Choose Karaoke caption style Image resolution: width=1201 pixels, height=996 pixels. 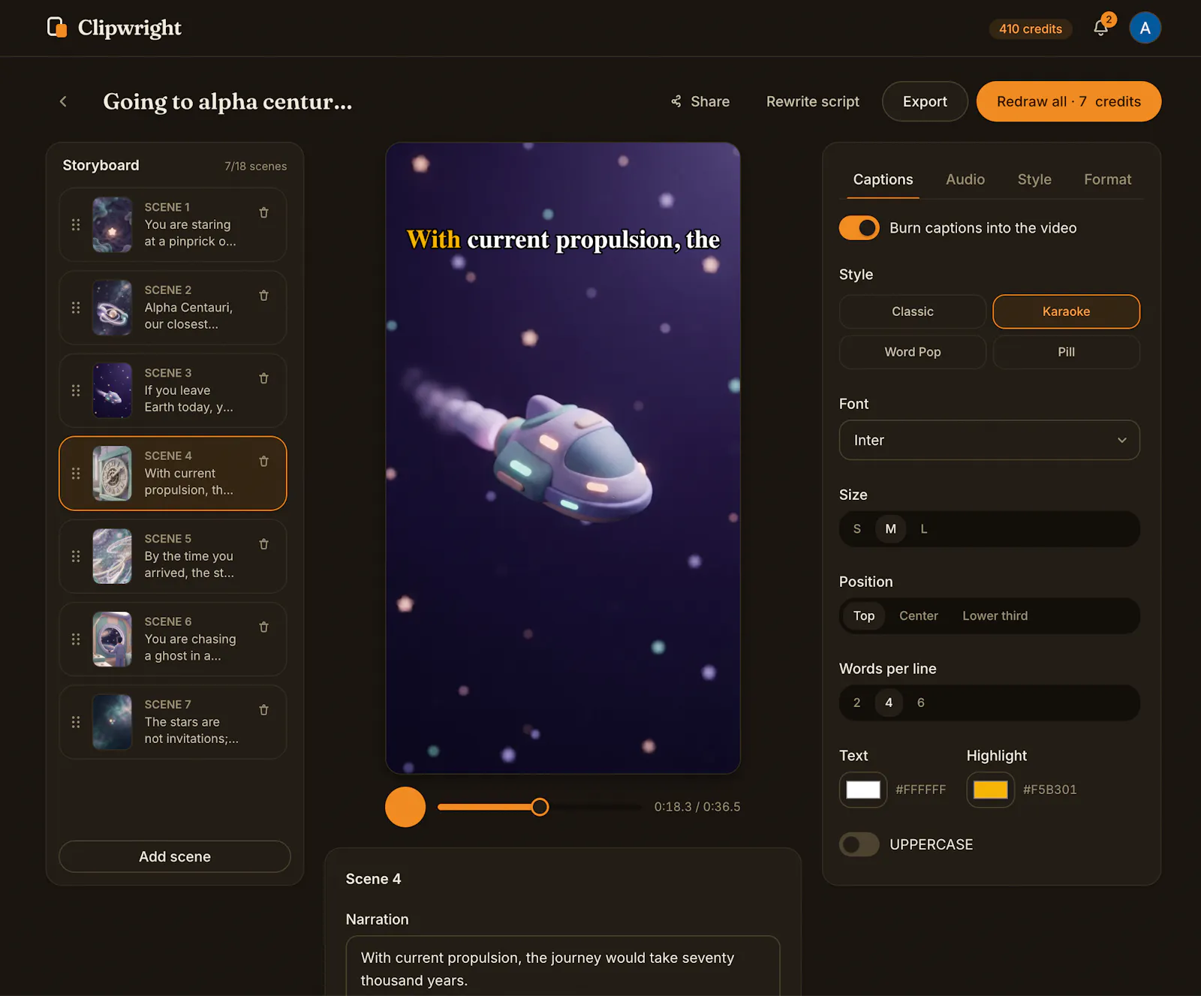click(1066, 311)
